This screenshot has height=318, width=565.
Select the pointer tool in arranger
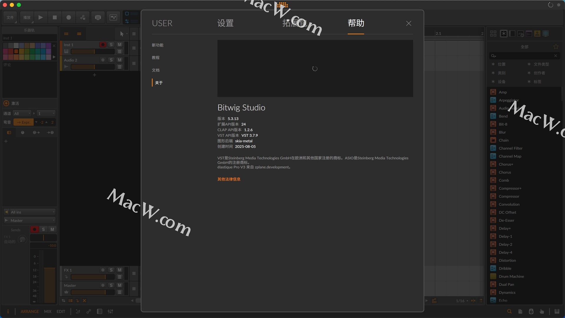coord(122,34)
